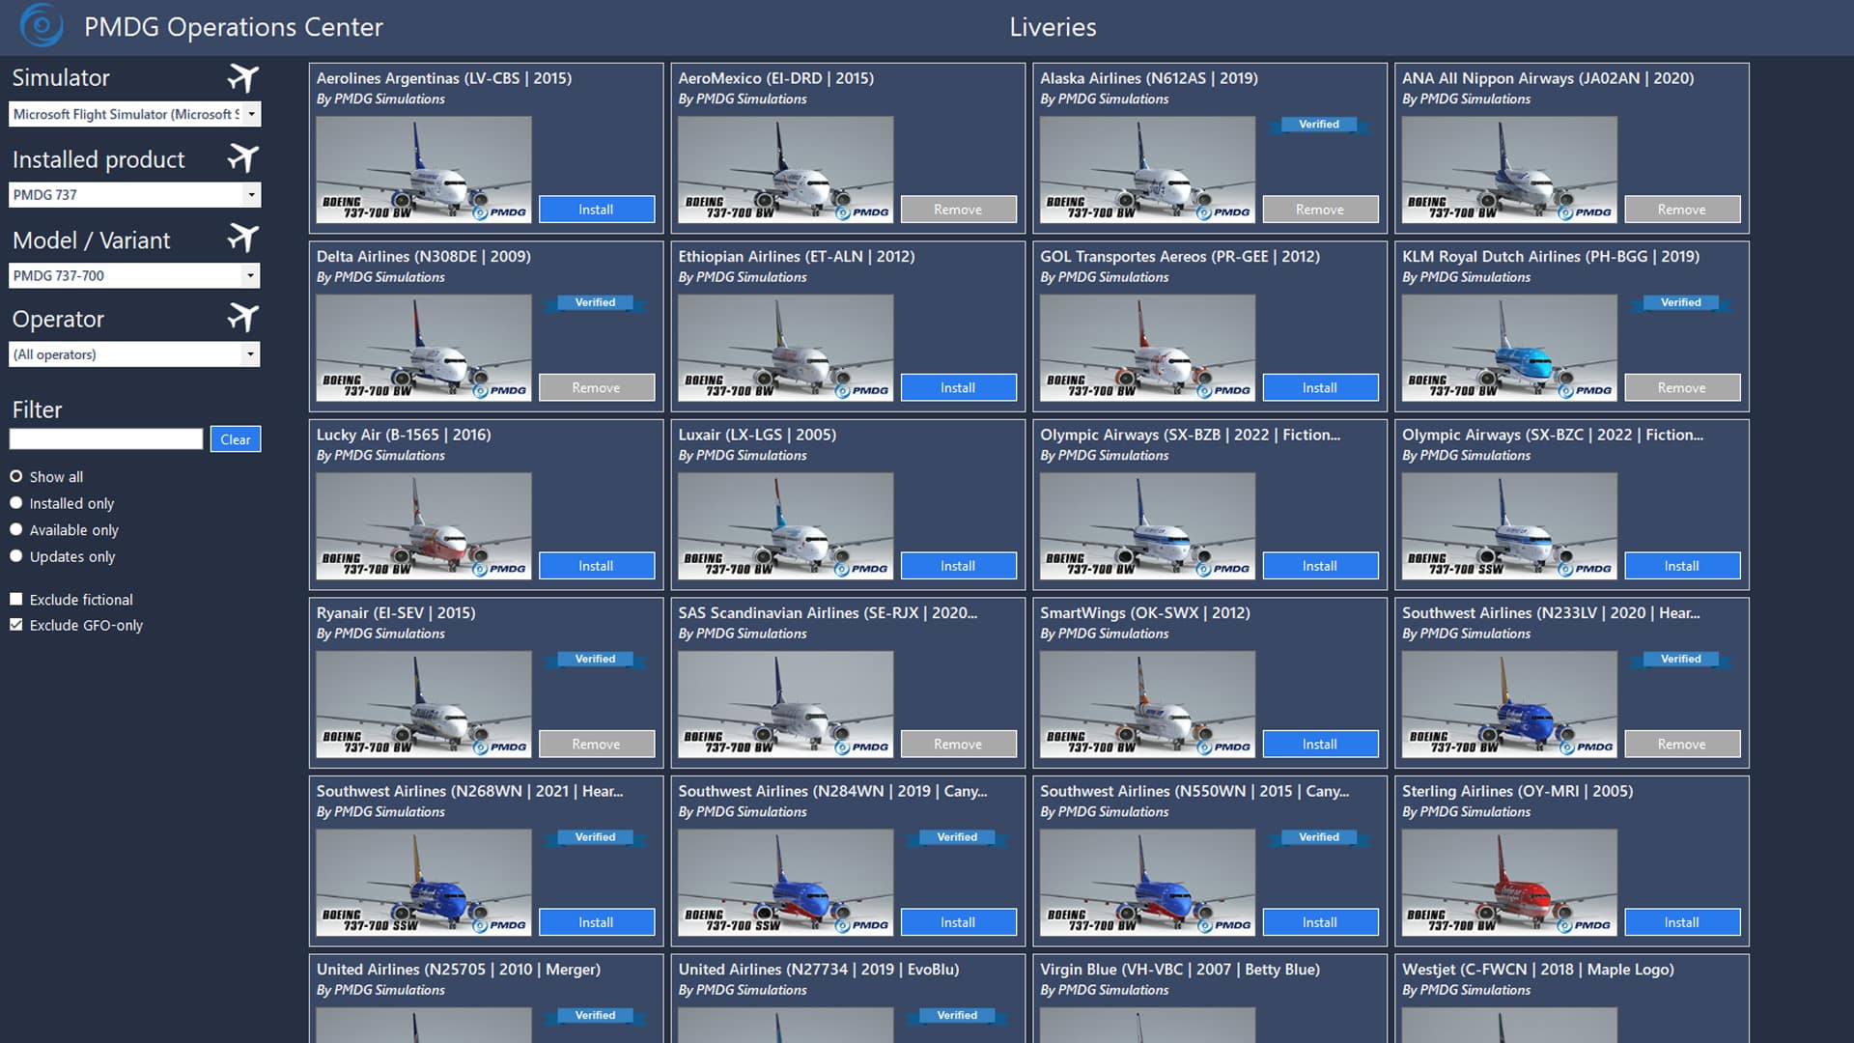This screenshot has height=1043, width=1854.
Task: Click the Lucky Air livery thumbnail
Action: click(424, 525)
